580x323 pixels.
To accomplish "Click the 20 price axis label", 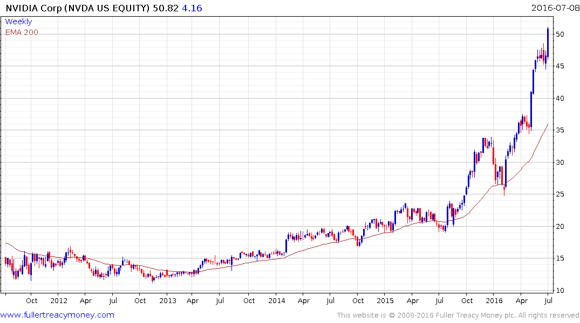I will [559, 226].
